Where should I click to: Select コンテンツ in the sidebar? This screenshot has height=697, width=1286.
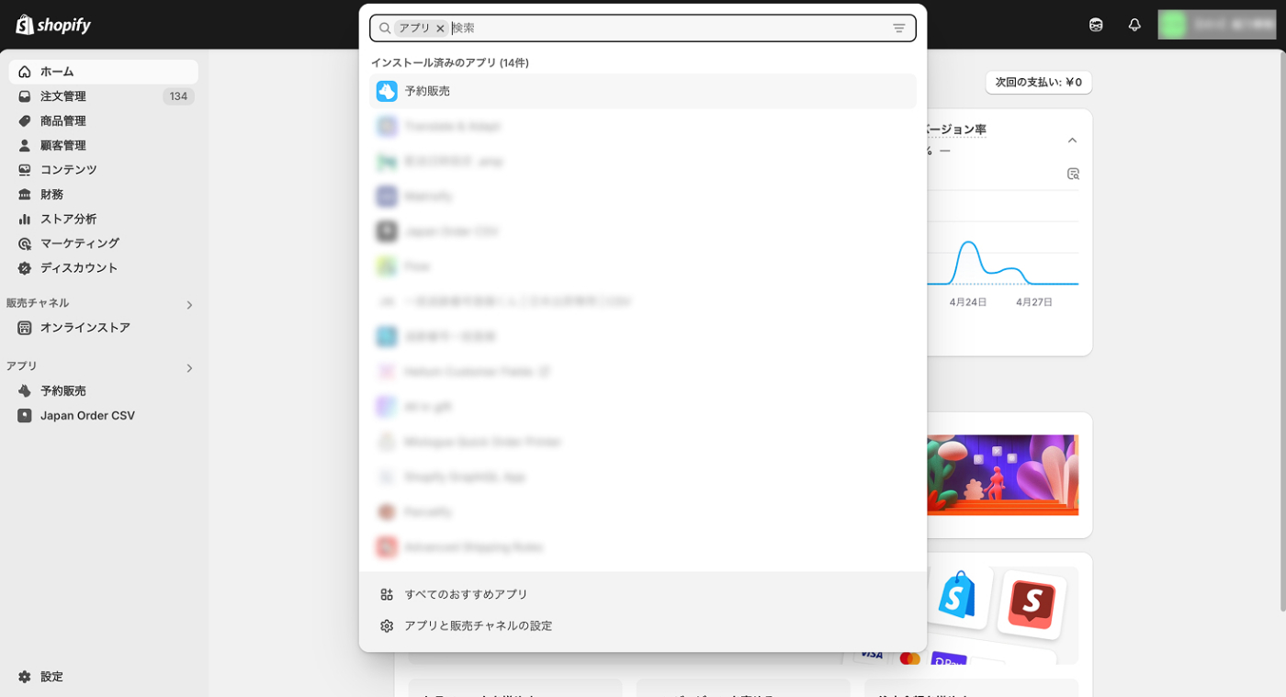104,170
